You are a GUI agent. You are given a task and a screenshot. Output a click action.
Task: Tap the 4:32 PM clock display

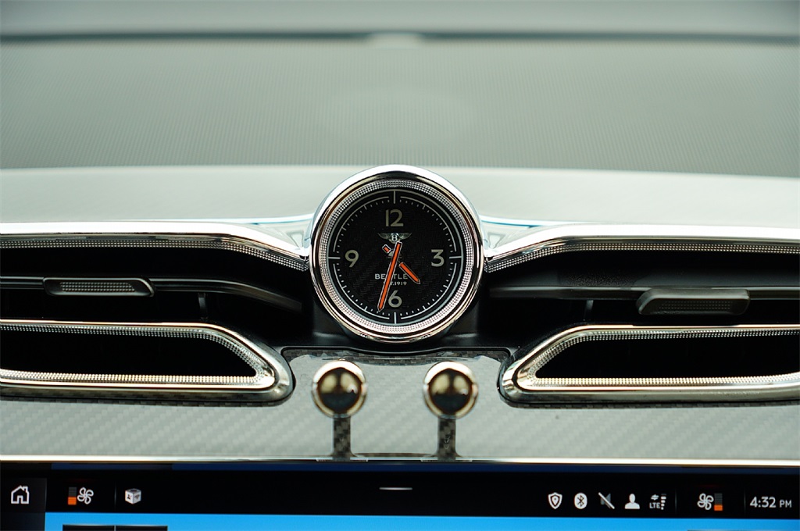(770, 502)
